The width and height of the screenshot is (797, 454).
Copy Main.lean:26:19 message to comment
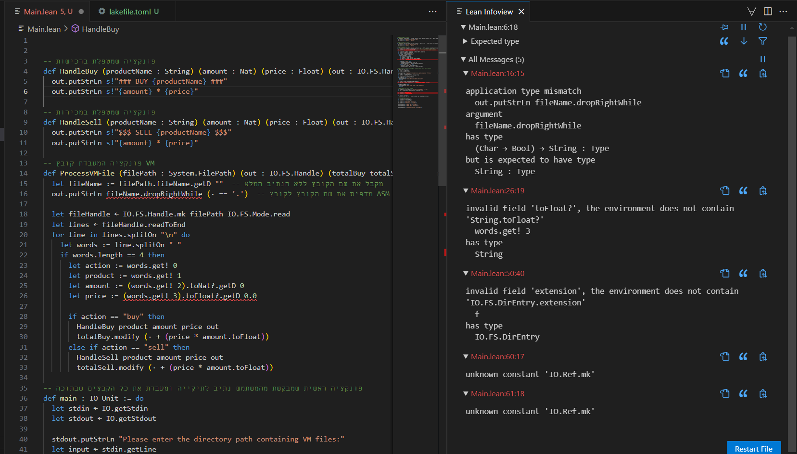tap(744, 190)
